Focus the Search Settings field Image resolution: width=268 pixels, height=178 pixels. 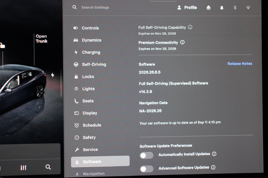click(95, 8)
